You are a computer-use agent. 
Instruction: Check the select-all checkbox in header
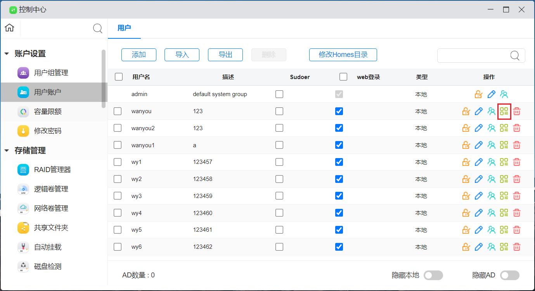pyautogui.click(x=119, y=77)
